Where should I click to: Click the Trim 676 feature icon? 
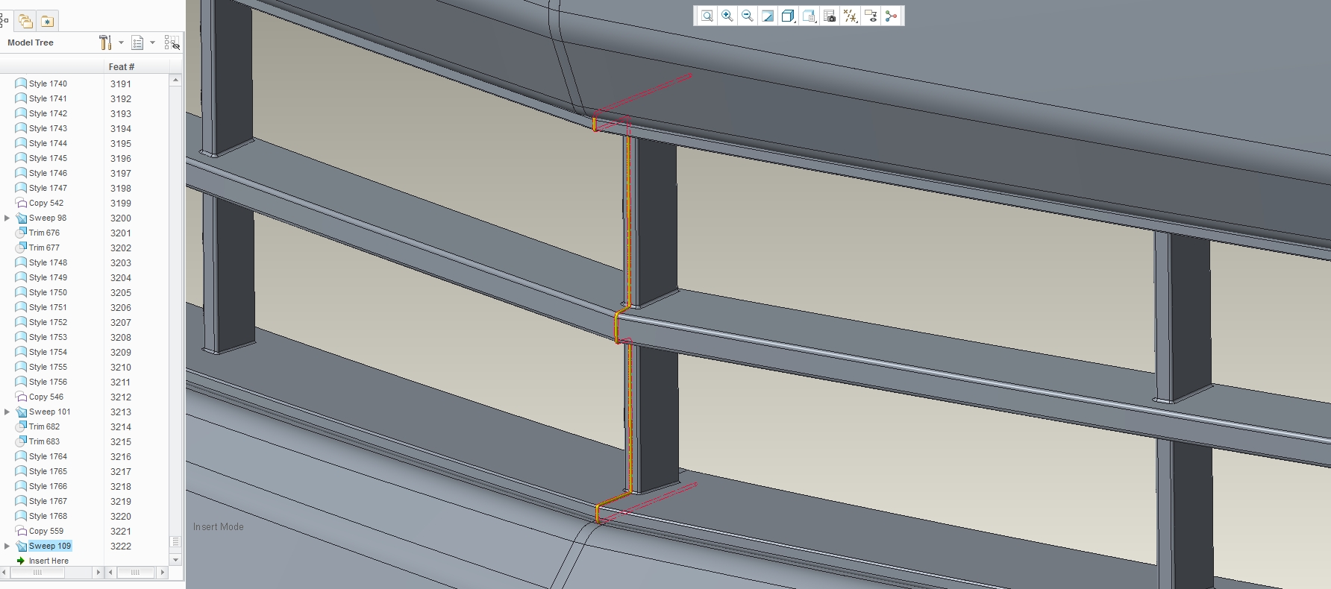click(21, 233)
